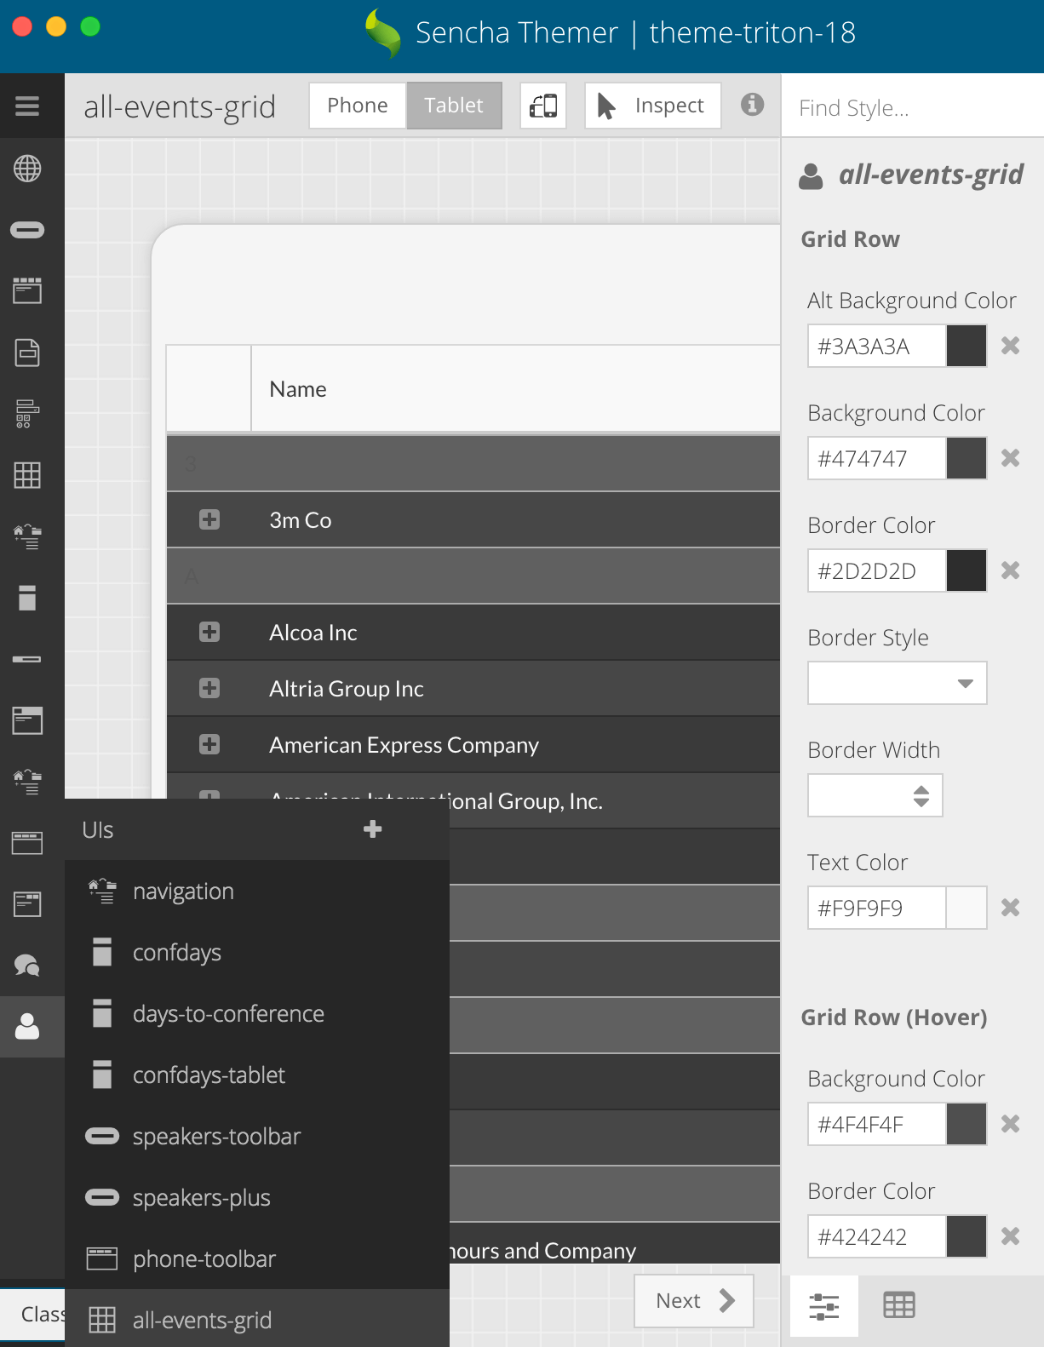Open the confdays UI

[x=257, y=952]
